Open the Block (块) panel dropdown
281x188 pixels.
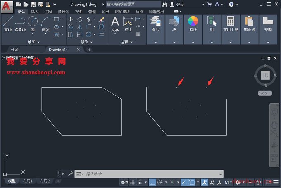(174, 43)
